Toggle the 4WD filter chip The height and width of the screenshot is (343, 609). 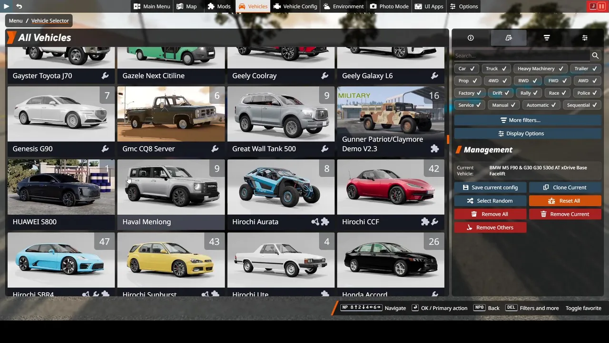pyautogui.click(x=498, y=81)
